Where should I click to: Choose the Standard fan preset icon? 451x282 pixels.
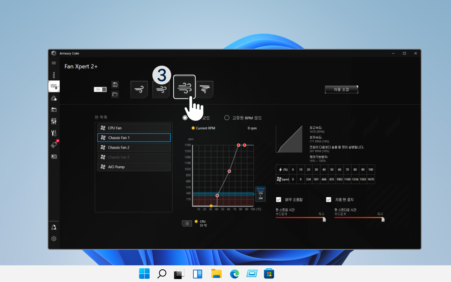point(161,89)
